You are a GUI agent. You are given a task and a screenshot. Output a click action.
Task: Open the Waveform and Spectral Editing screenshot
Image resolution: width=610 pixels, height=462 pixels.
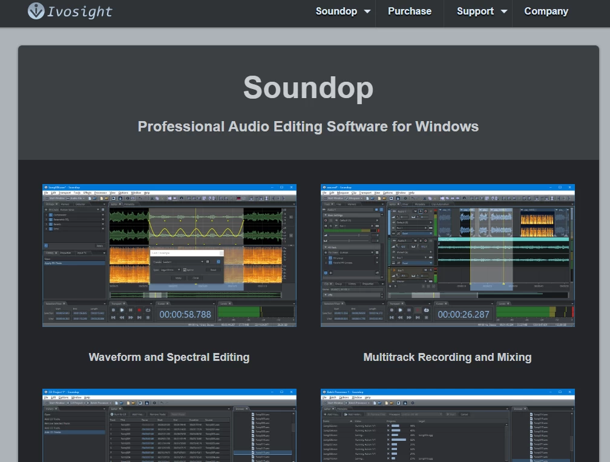coord(169,256)
